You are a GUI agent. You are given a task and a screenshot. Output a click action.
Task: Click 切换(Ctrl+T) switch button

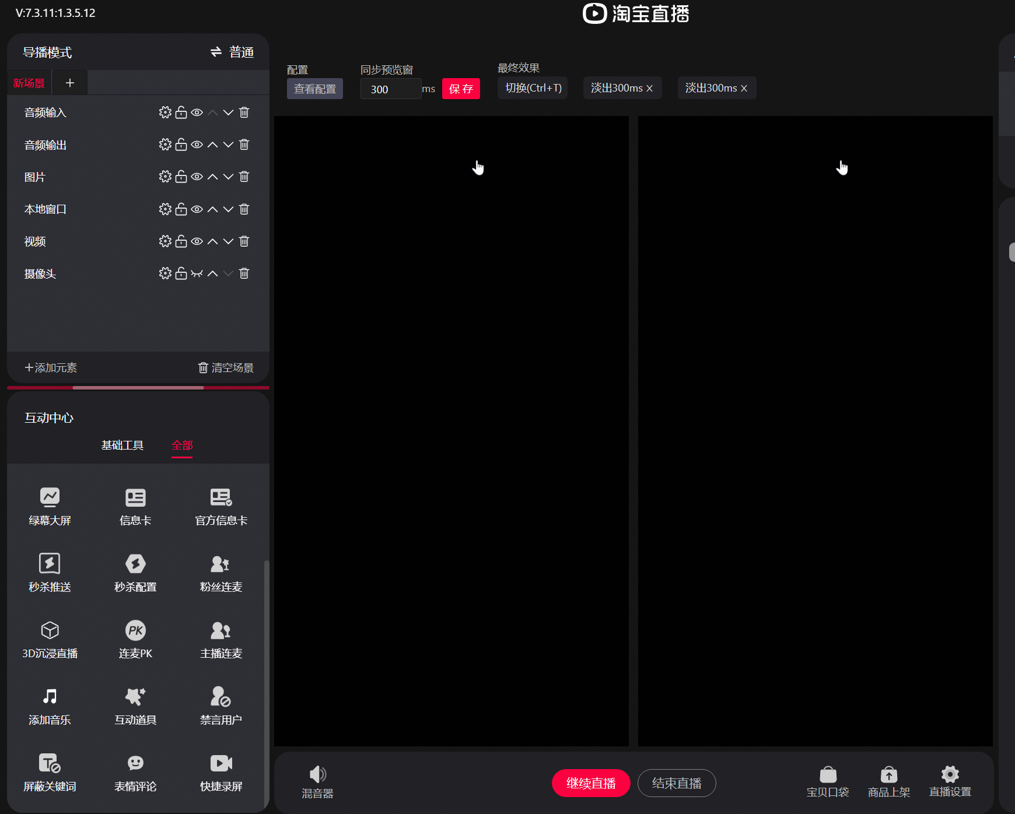click(x=533, y=88)
